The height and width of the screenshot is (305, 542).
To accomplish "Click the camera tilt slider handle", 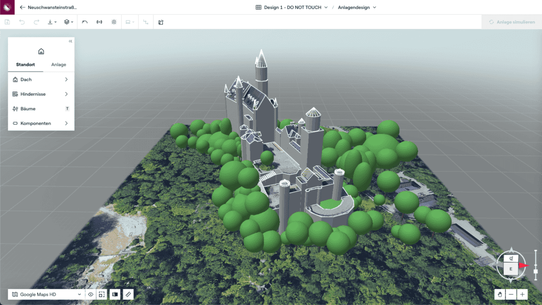I will (536, 272).
